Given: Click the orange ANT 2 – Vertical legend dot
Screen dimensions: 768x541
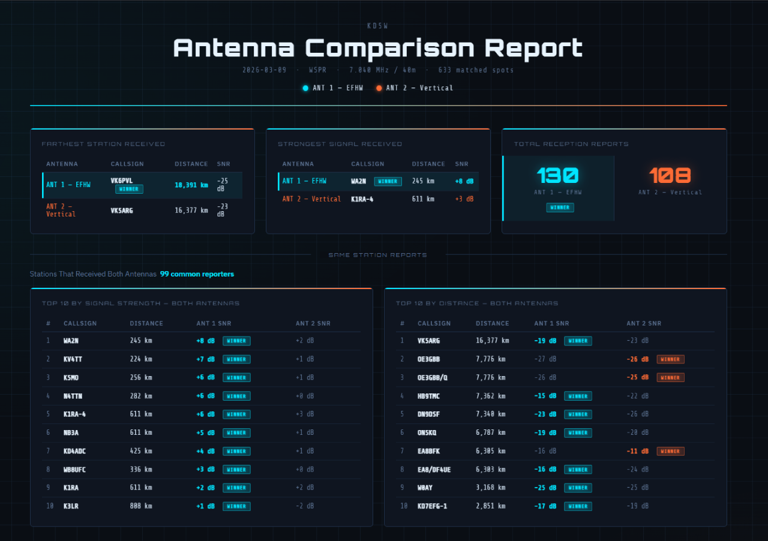Looking at the screenshot, I should tap(379, 88).
